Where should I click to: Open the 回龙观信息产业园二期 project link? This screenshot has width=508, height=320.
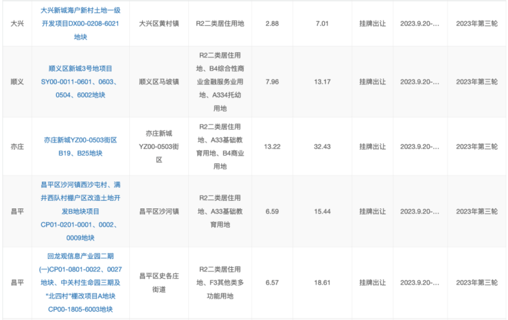[80, 282]
